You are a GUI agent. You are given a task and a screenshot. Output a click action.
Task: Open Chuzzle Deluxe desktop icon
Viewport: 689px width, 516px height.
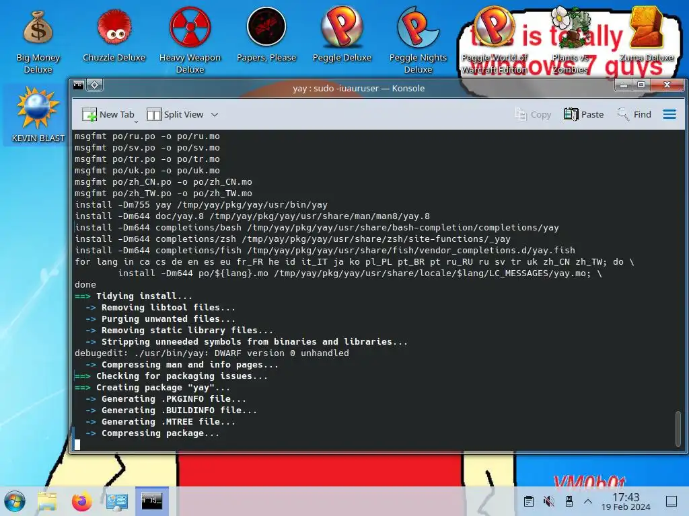pyautogui.click(x=114, y=35)
